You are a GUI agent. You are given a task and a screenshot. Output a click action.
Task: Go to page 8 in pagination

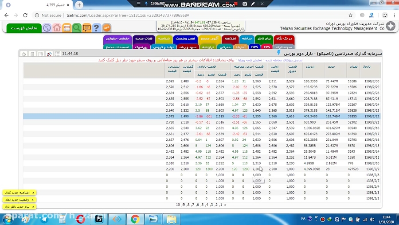188,205
